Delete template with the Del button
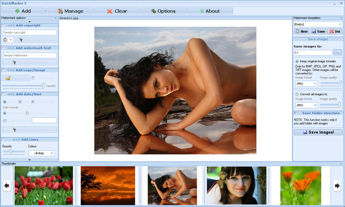The image size is (345, 207). (x=334, y=31)
